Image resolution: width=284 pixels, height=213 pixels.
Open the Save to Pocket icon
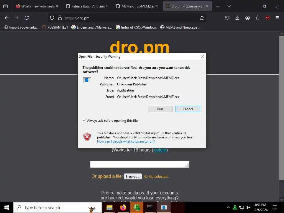coord(227,18)
